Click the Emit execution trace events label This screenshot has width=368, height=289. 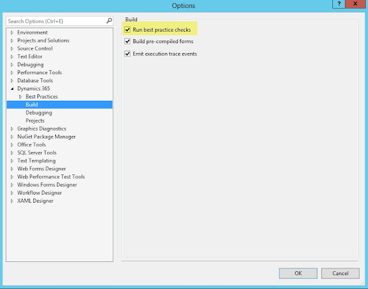tap(165, 54)
